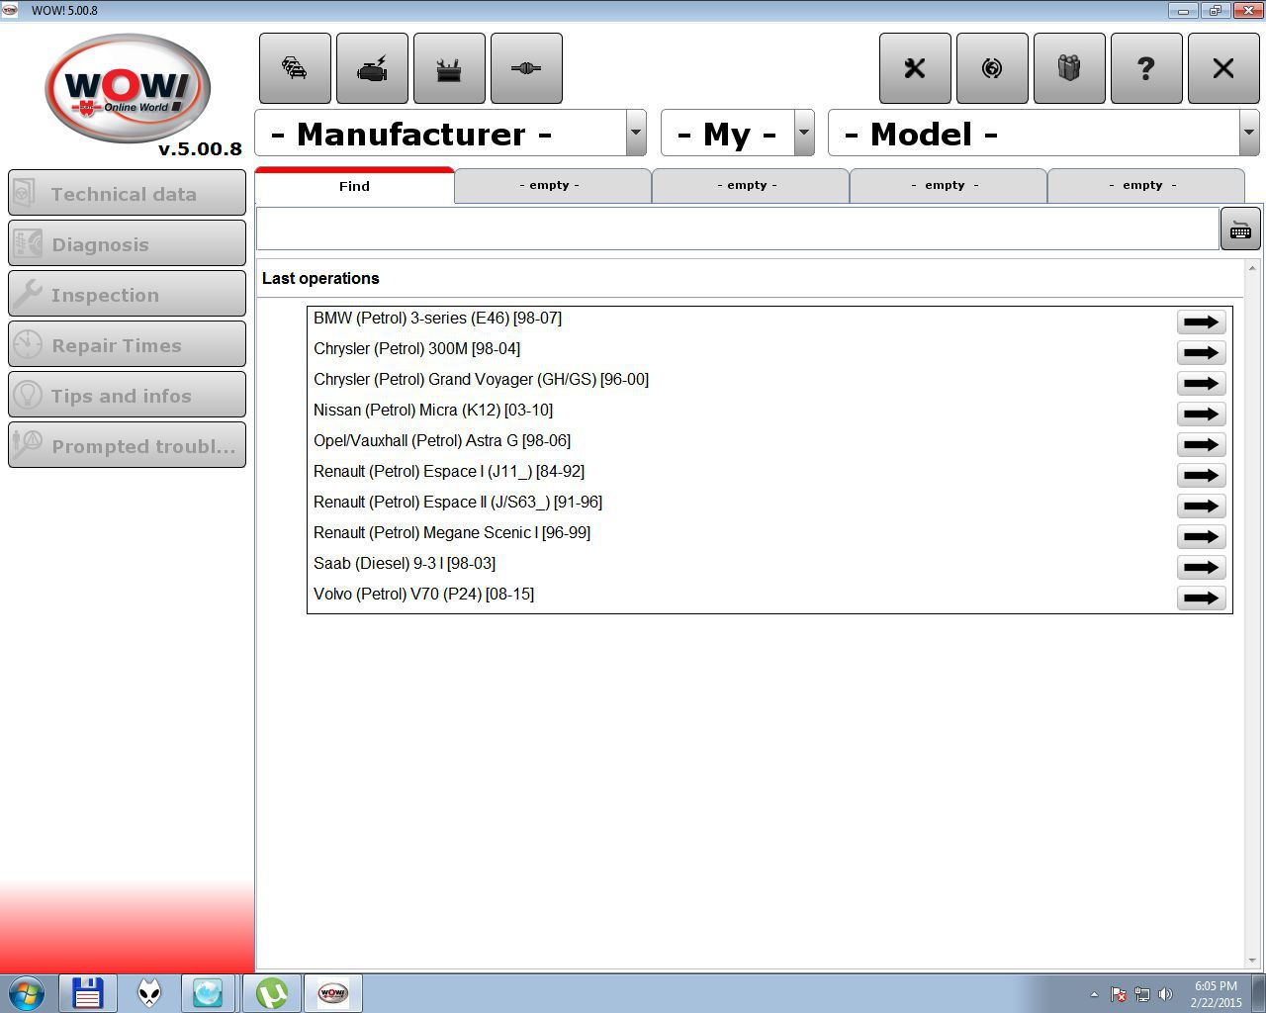This screenshot has width=1266, height=1013.
Task: Select Chrysler (Petrol) 300M [98-04] entry
Action: tap(416, 349)
